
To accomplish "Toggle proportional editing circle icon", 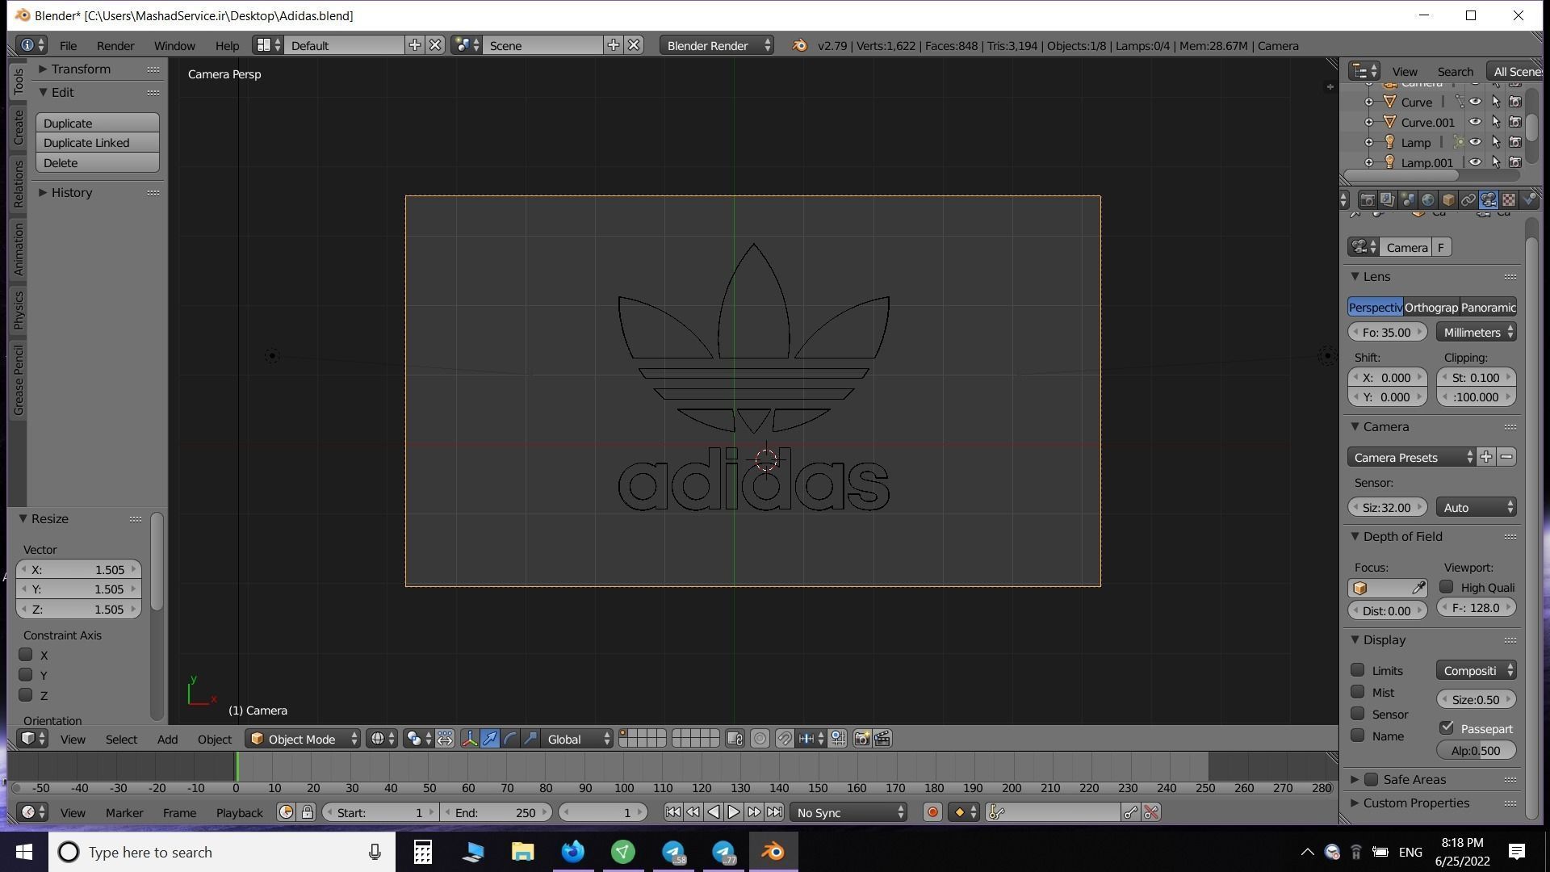I will [x=760, y=739].
